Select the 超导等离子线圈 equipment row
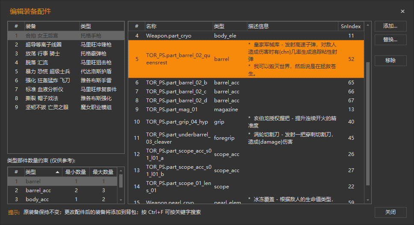This screenshot has width=414, height=225. pyautogui.click(x=44, y=44)
